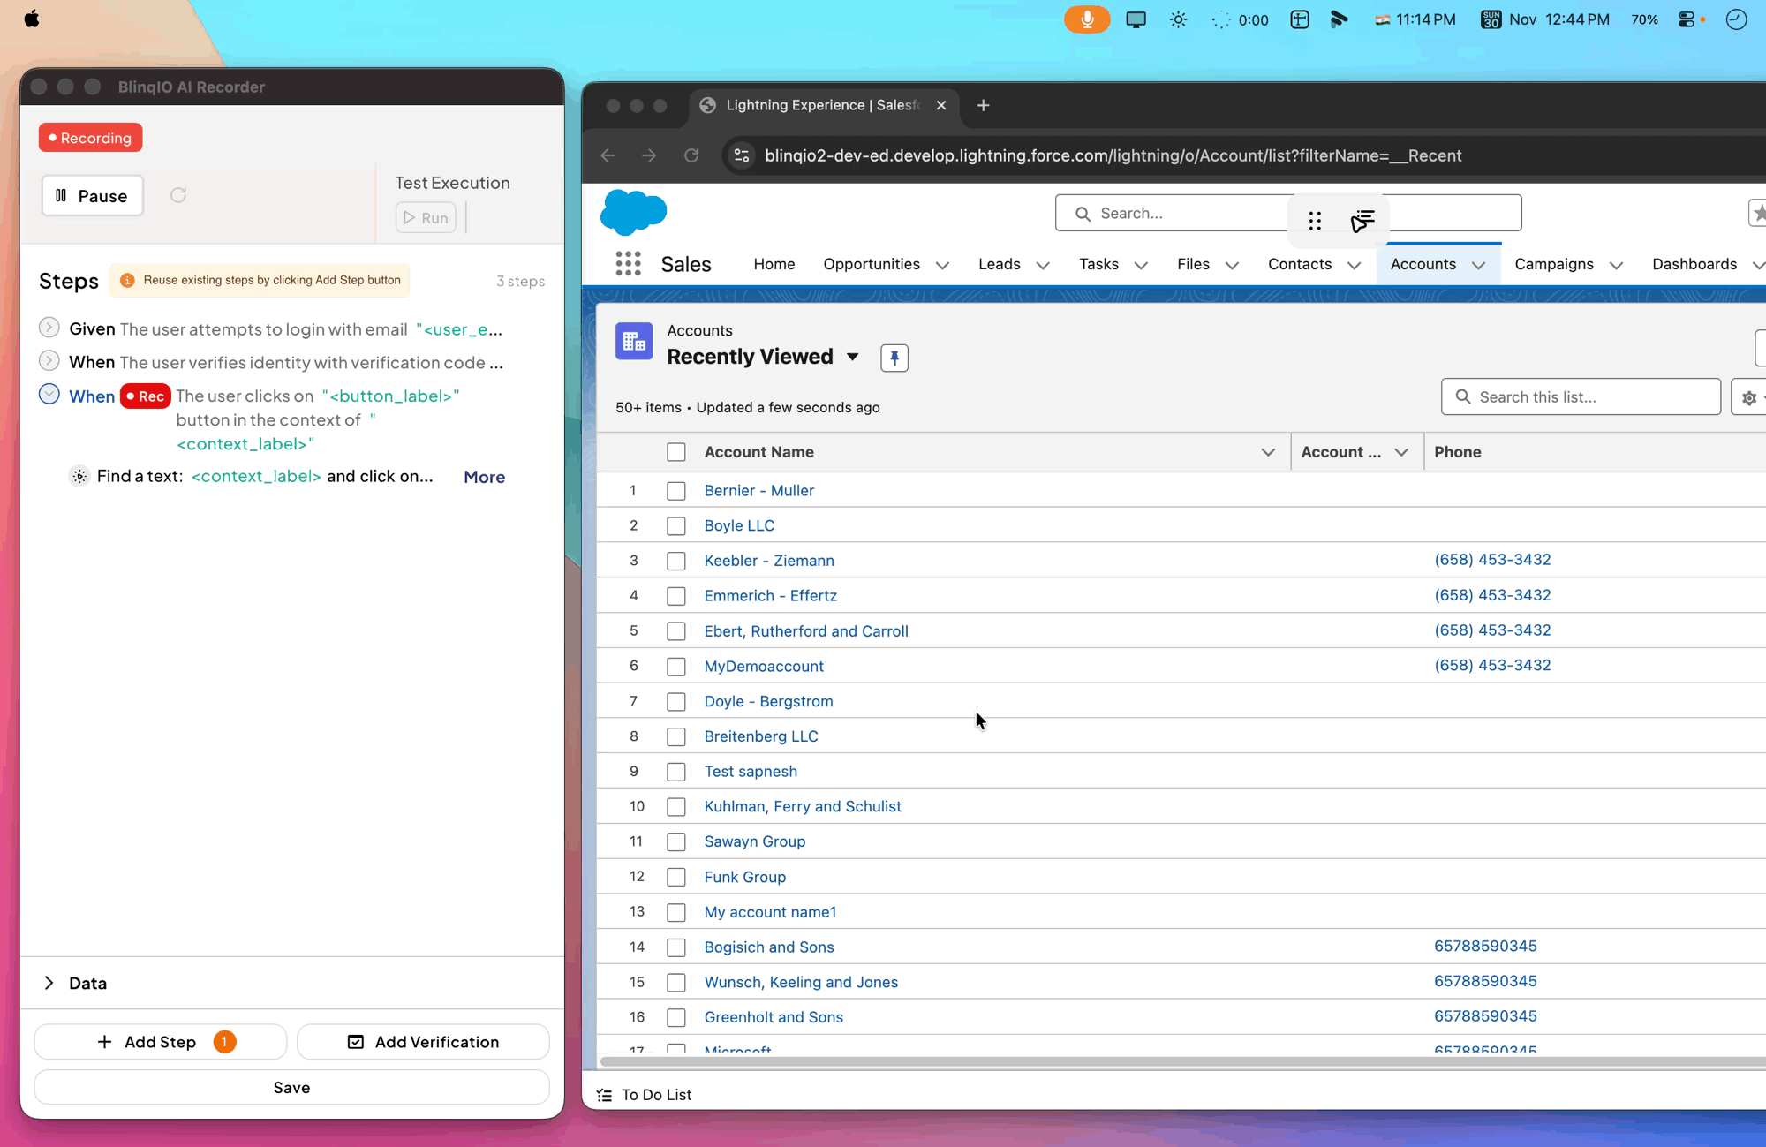Click the recorder reset refresh icon
Screen dimensions: 1766x1147
pyautogui.click(x=178, y=195)
